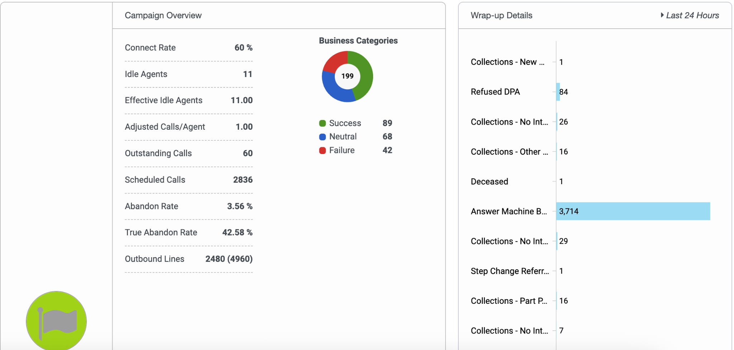
Task: Toggle the Neutral legend blue dot
Action: [323, 137]
